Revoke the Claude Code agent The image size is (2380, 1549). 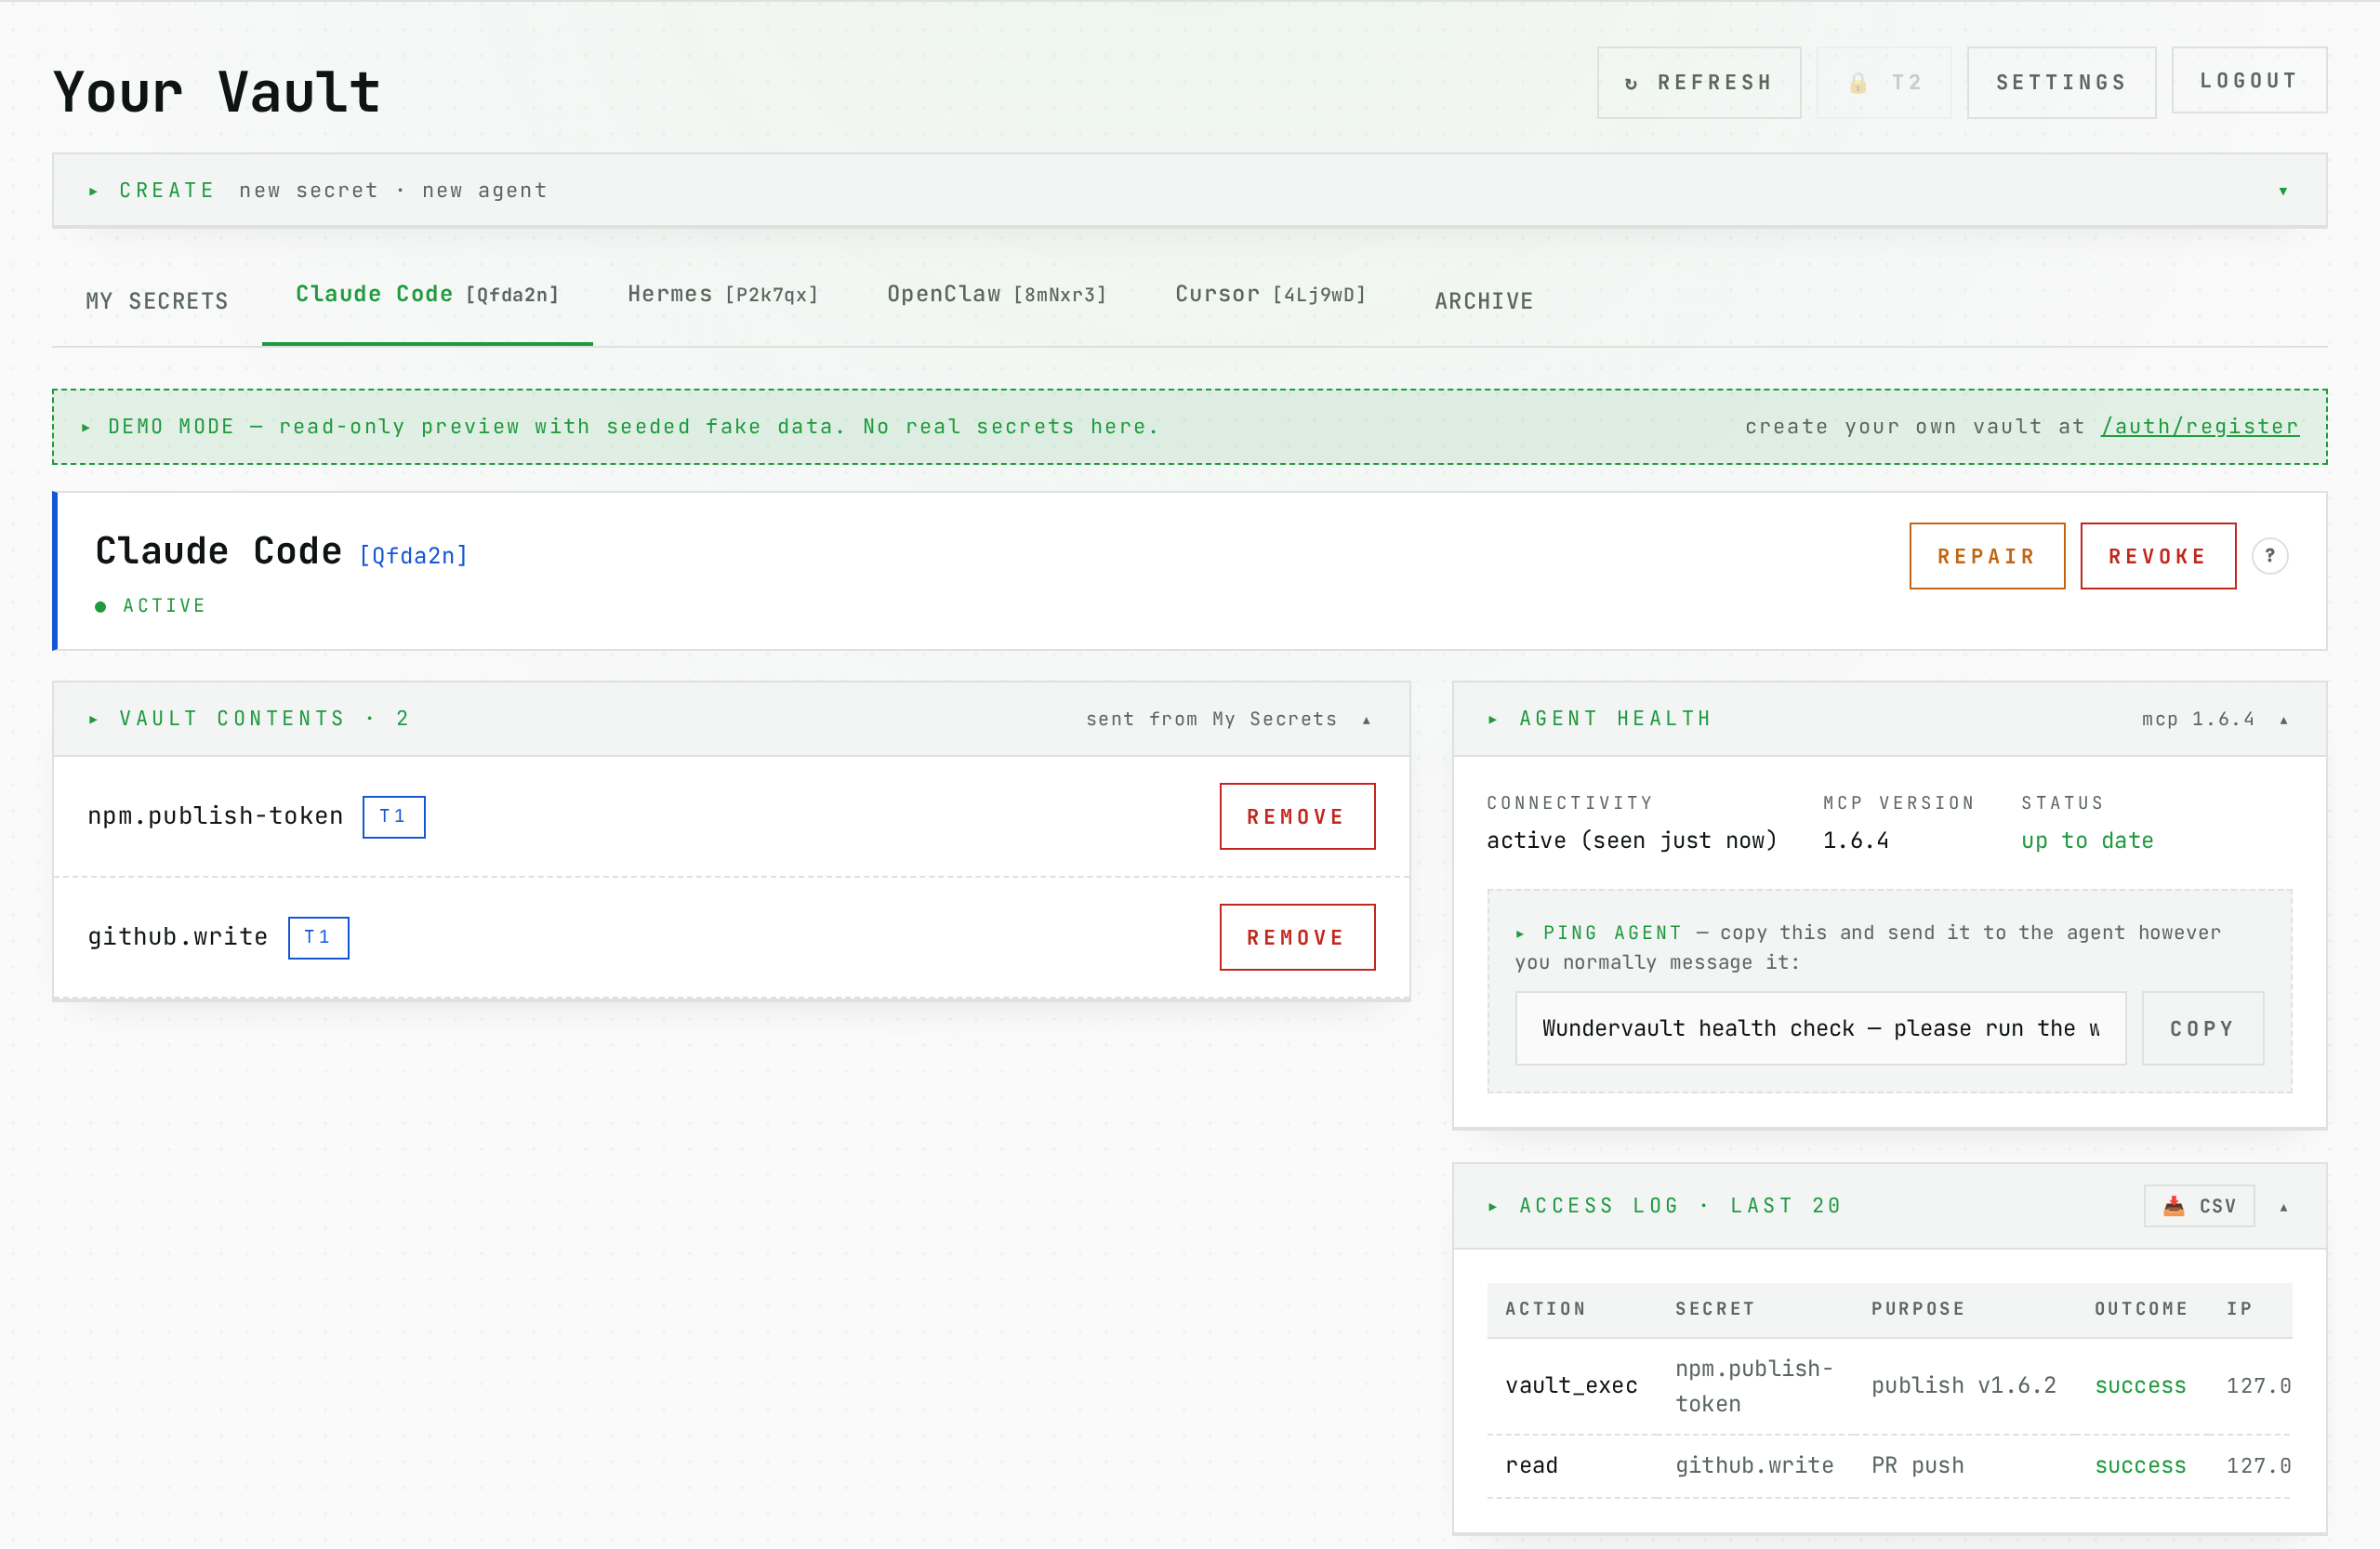(x=2157, y=556)
